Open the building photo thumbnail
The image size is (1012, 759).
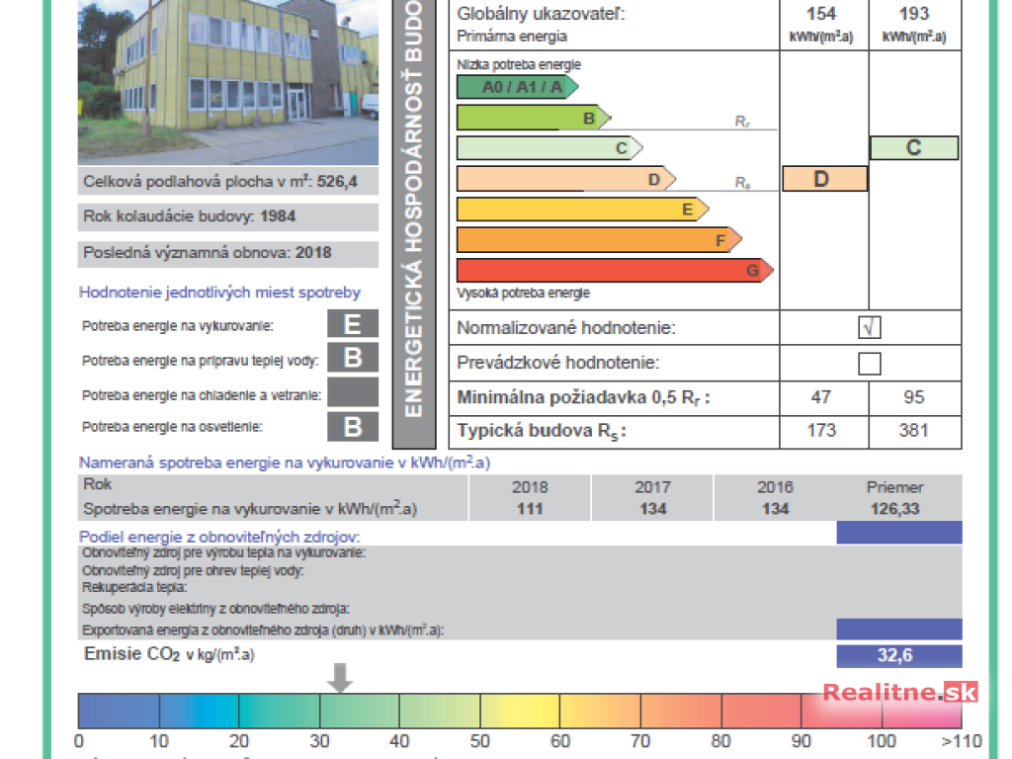click(228, 82)
